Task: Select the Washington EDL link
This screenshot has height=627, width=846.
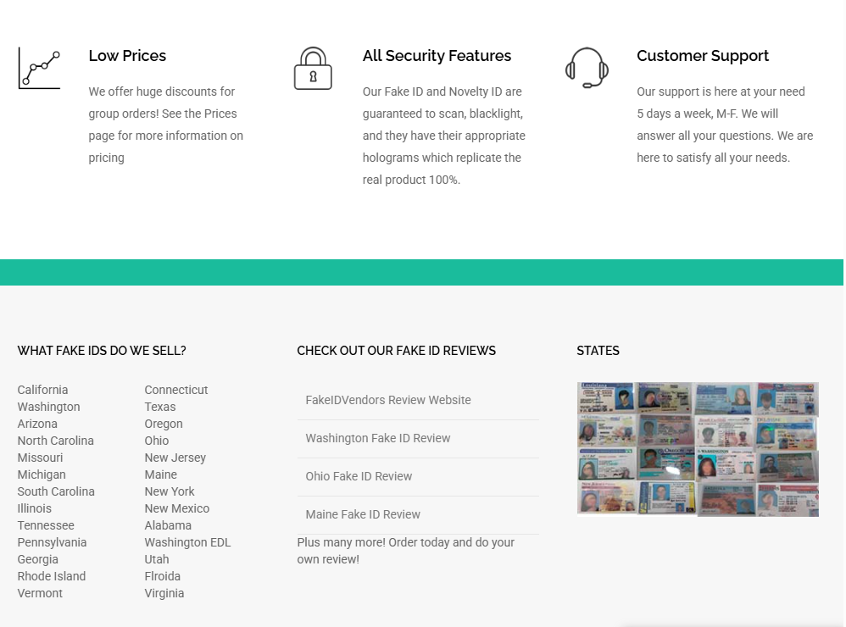Action: click(187, 542)
